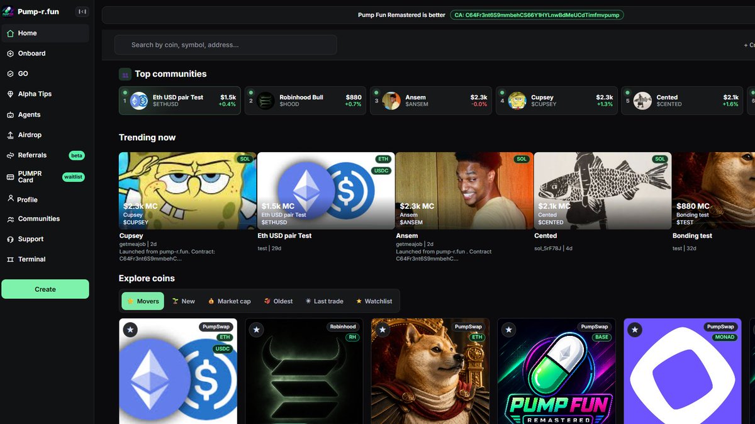Star the Robinhood coin card
The image size is (755, 424).
(256, 330)
